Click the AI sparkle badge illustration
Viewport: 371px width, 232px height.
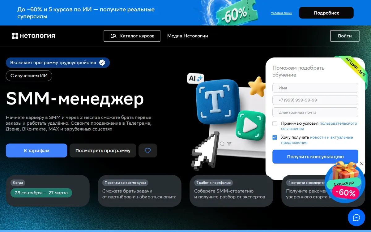[196, 78]
